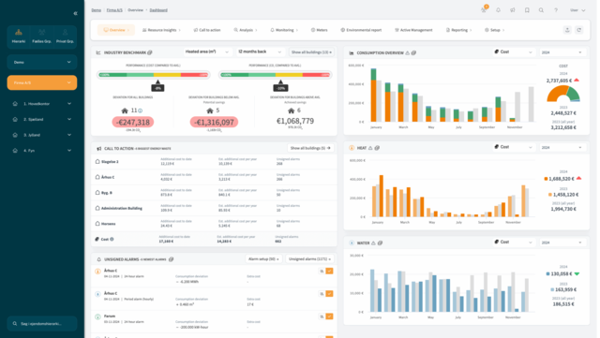Click the CO2 performance gauge marked -10%

(x=275, y=75)
